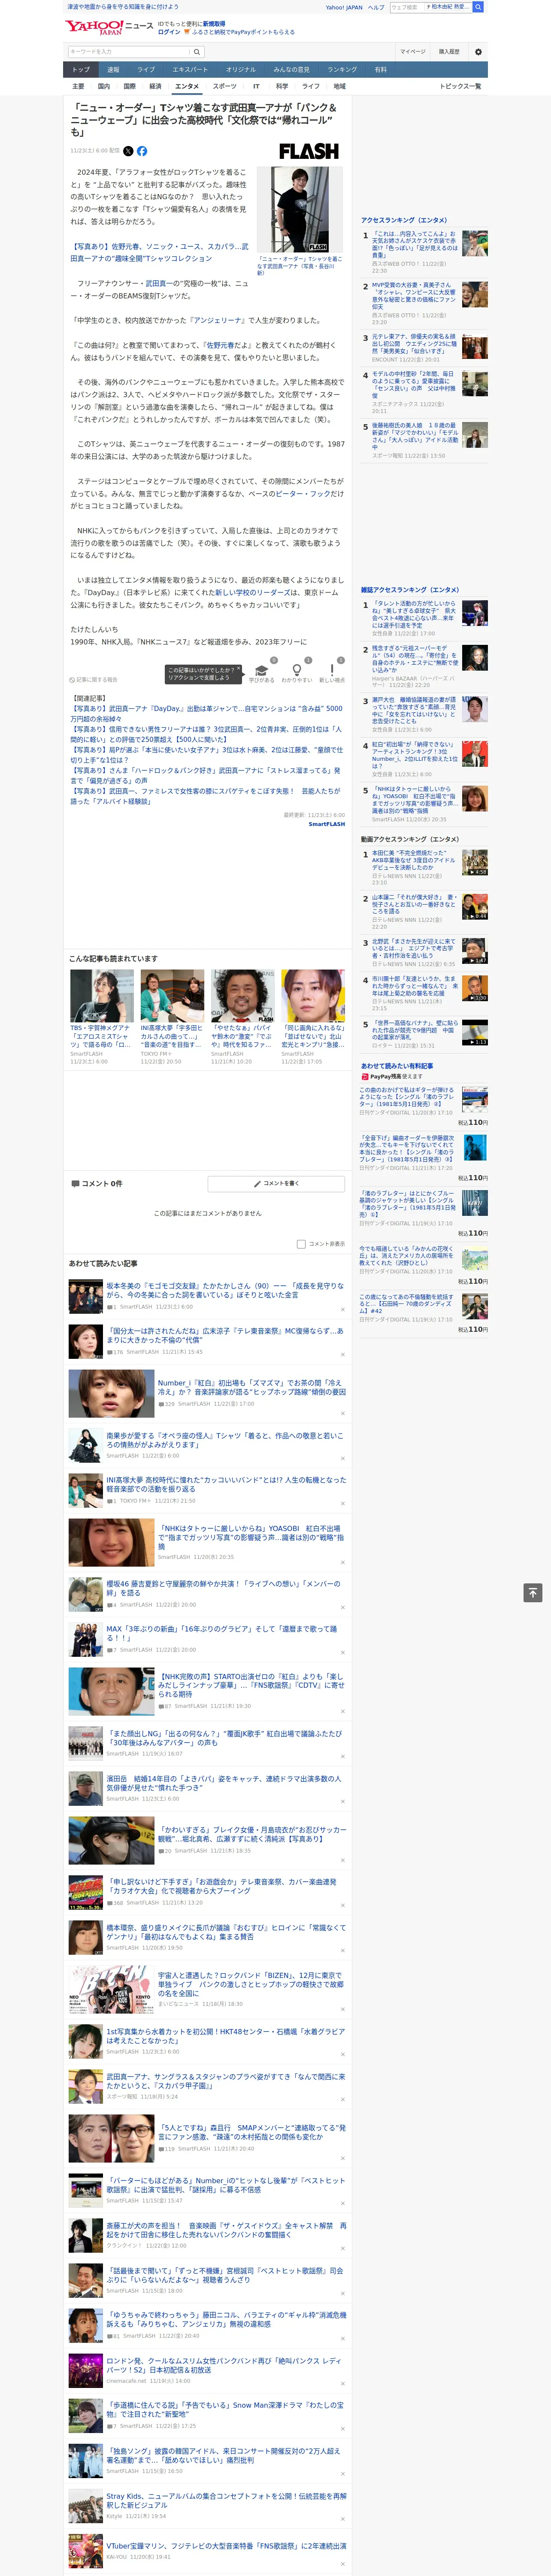Select the 国内 category

104,86
